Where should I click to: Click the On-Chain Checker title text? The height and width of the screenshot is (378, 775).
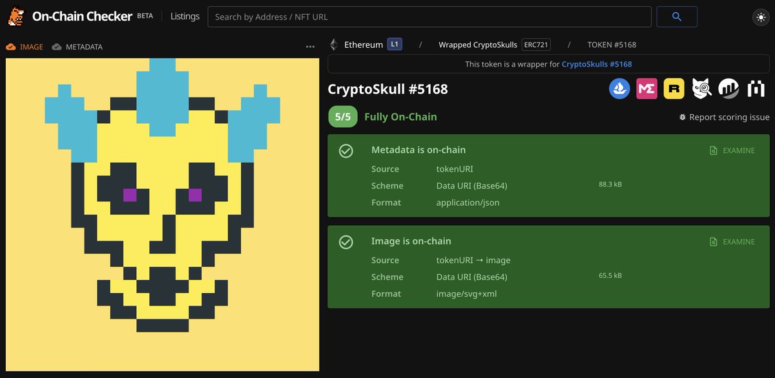[82, 17]
